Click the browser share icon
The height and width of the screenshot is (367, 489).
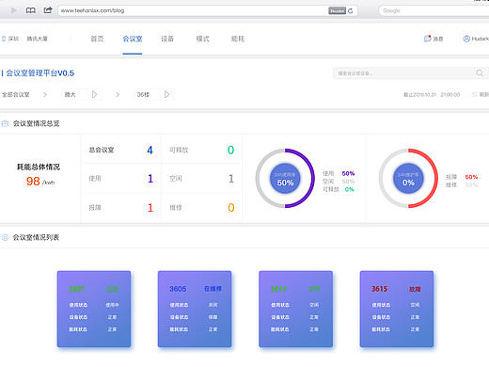[48, 10]
